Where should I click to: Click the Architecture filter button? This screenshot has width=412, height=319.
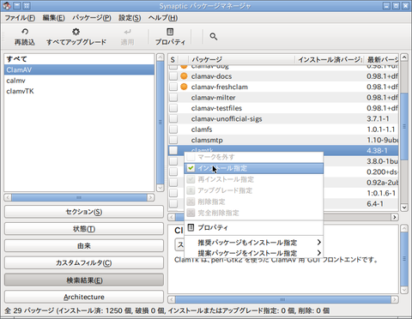click(84, 297)
